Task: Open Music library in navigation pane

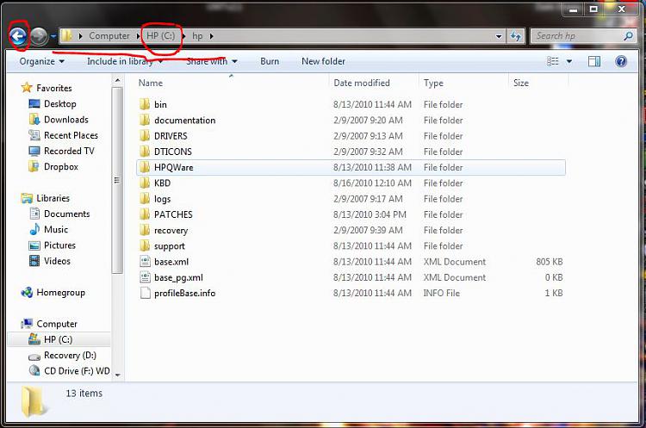Action: click(x=48, y=229)
